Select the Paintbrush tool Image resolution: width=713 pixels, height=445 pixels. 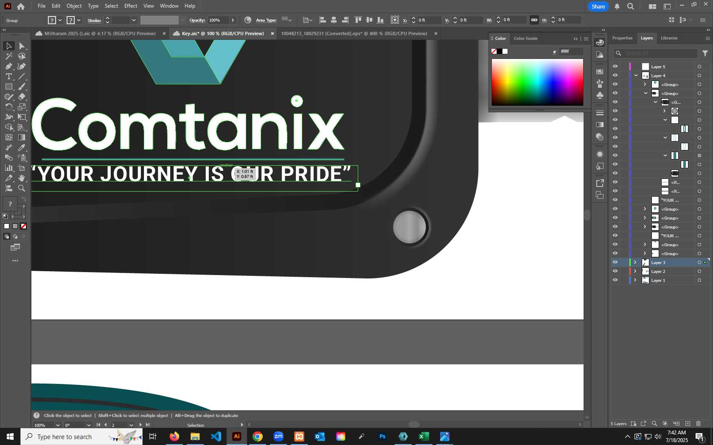point(22,86)
